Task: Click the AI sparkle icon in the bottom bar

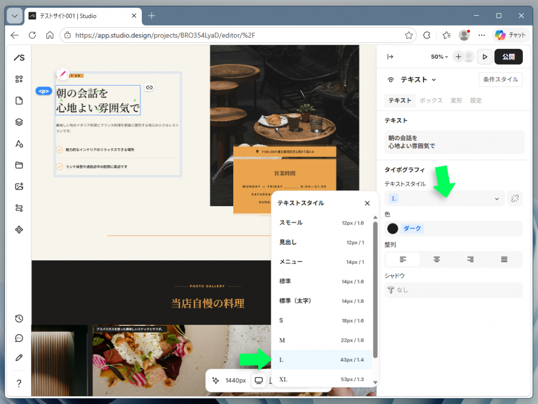Action: (215, 380)
